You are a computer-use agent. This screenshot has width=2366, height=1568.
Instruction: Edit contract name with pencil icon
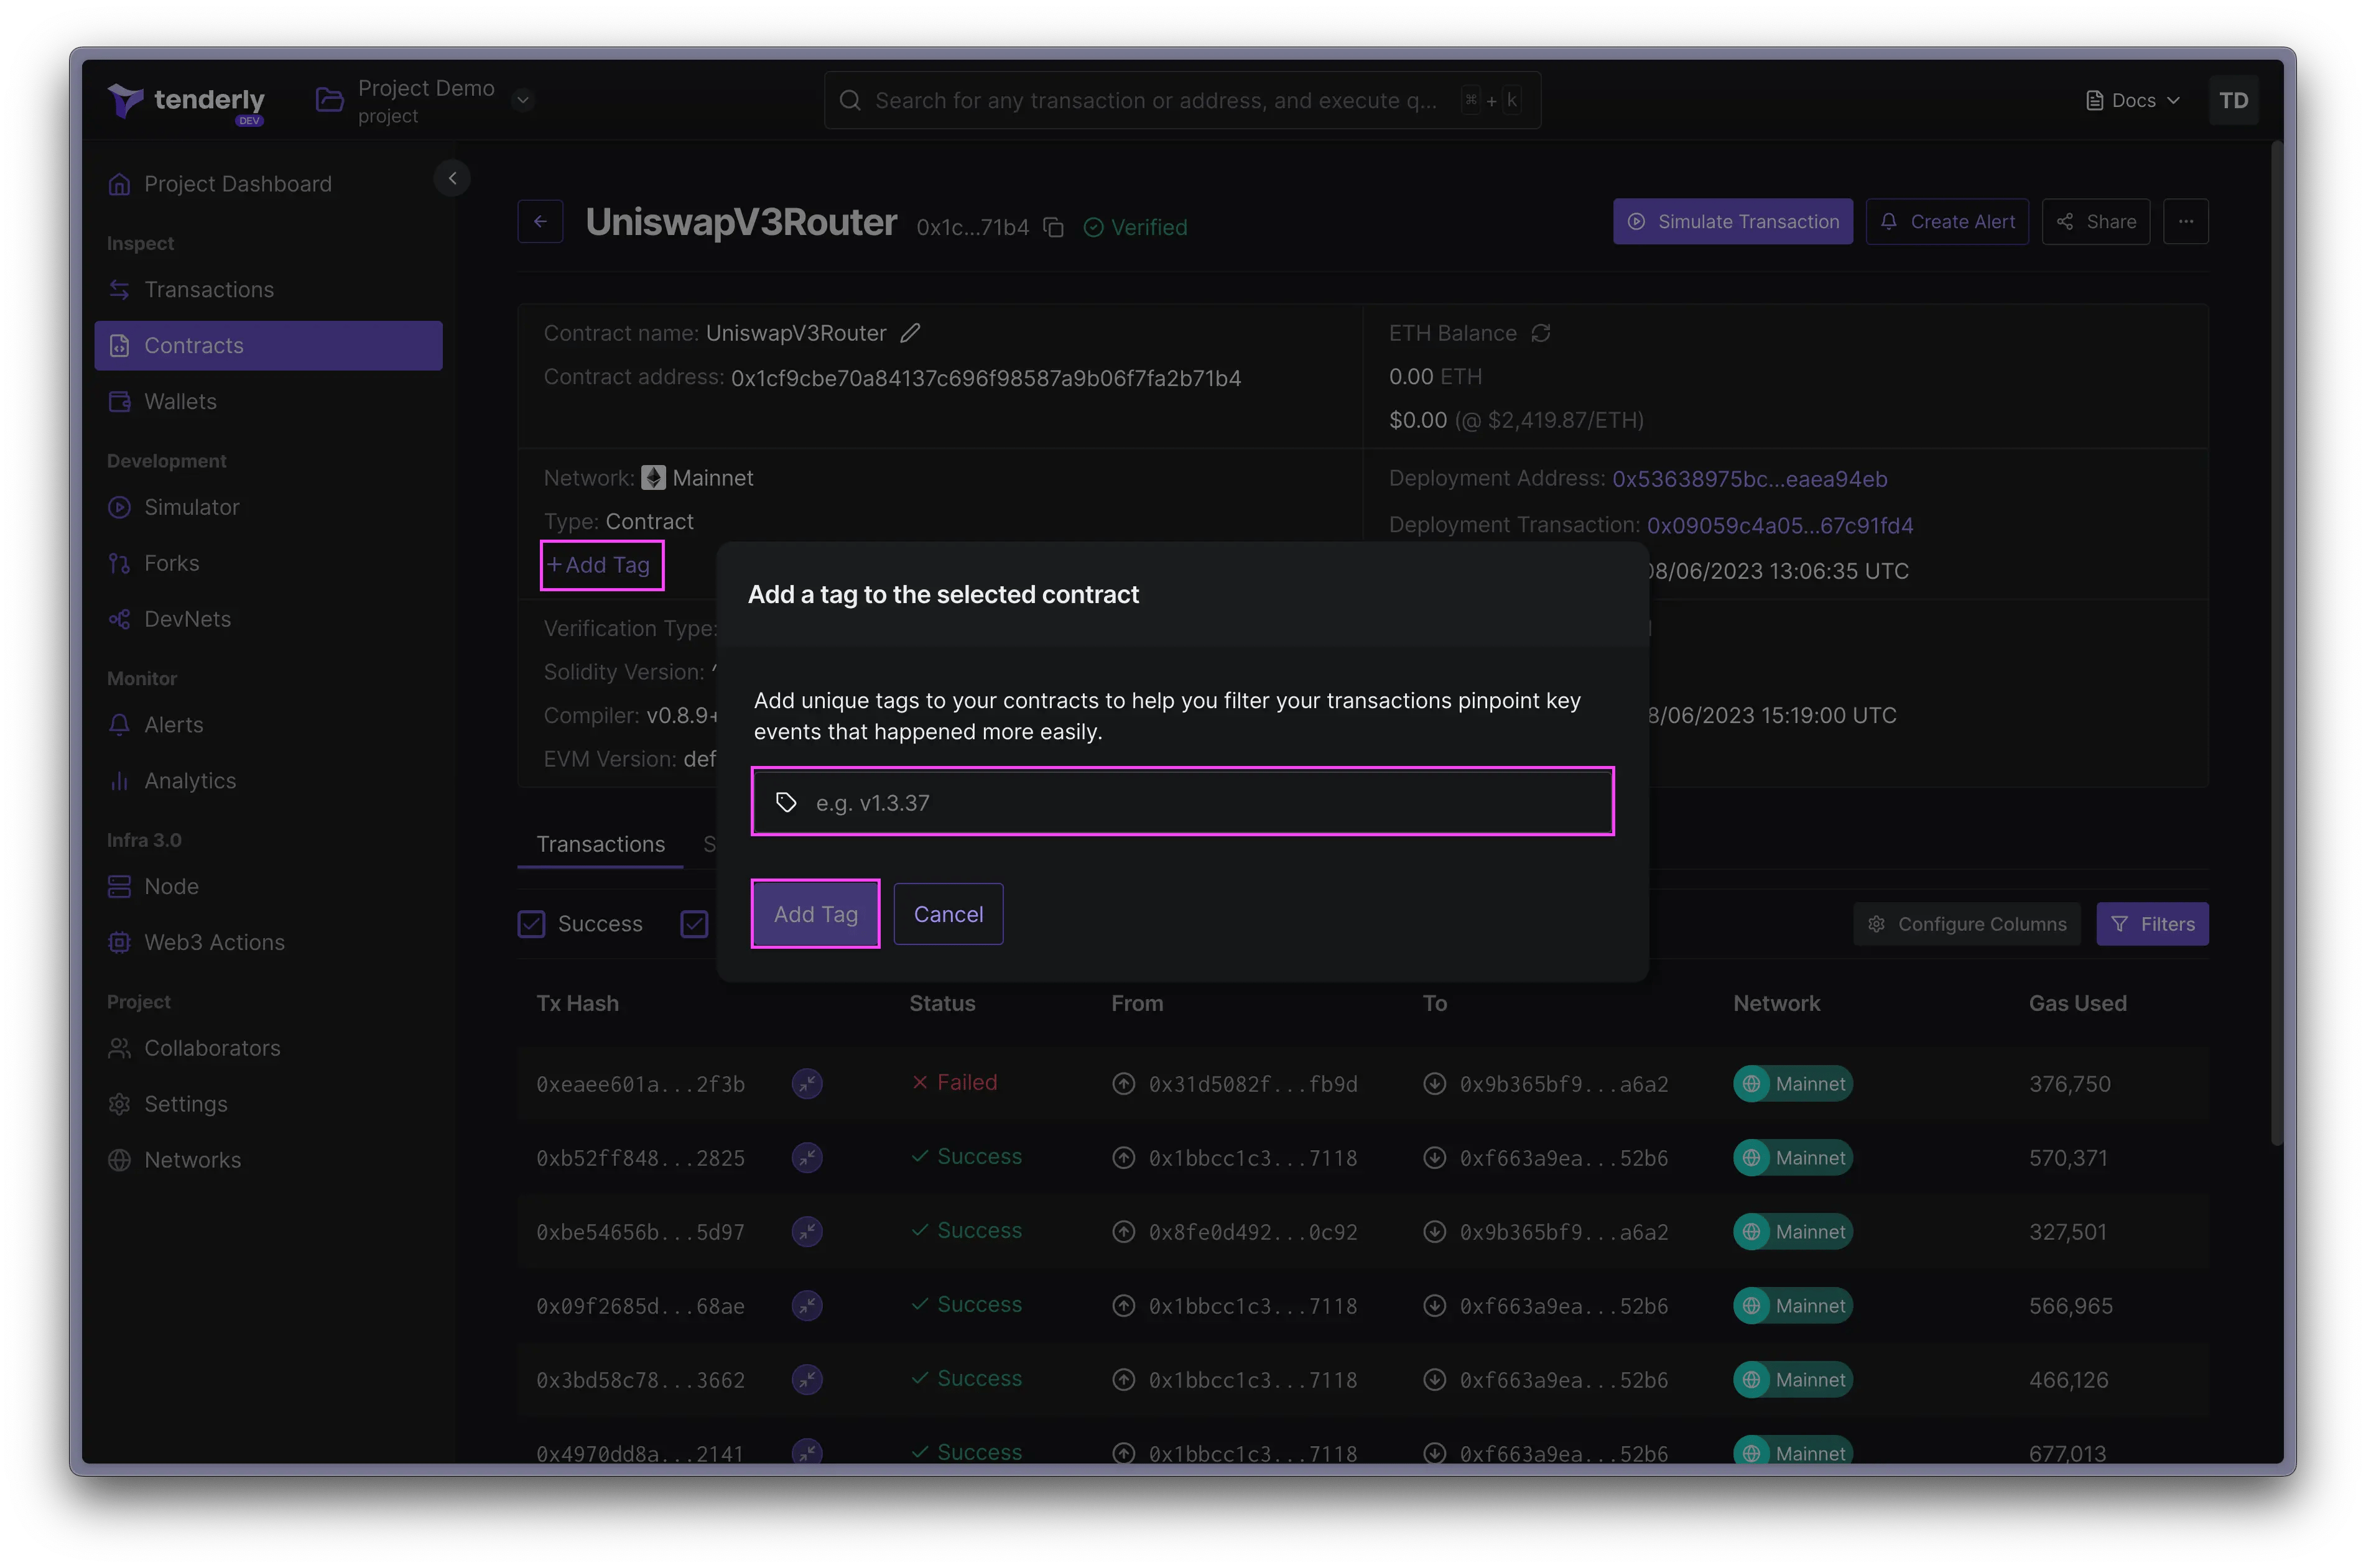click(x=909, y=333)
